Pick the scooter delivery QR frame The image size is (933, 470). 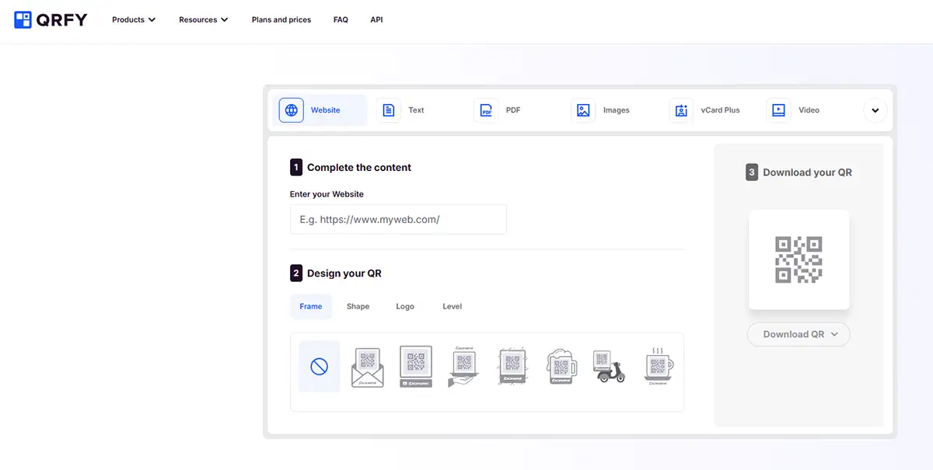tap(610, 367)
